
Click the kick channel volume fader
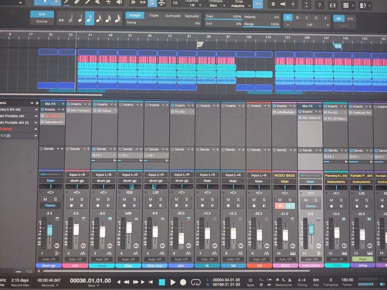tap(76, 229)
